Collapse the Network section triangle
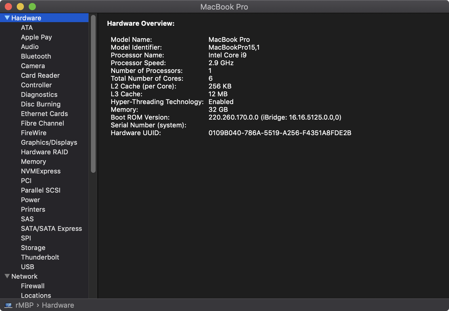This screenshot has width=449, height=311. (7, 276)
